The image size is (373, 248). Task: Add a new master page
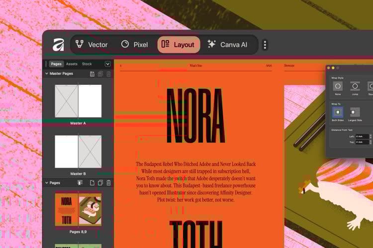tap(92, 74)
